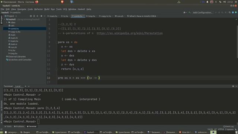Open Add Configuration dropdown

click(x=202, y=12)
